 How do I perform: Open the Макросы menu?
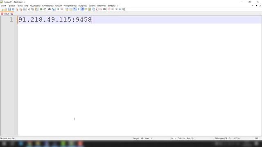point(83,6)
